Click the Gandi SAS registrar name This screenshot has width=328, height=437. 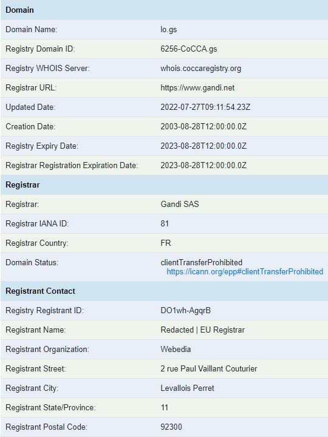(x=180, y=204)
